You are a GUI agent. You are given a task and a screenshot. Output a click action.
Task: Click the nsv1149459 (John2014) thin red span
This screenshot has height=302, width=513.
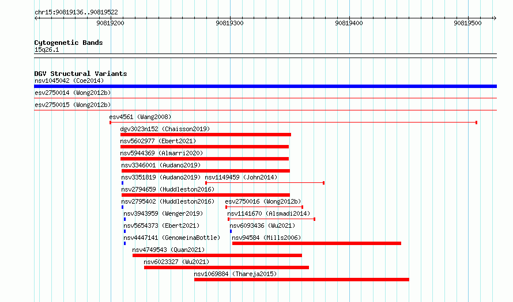click(x=265, y=183)
